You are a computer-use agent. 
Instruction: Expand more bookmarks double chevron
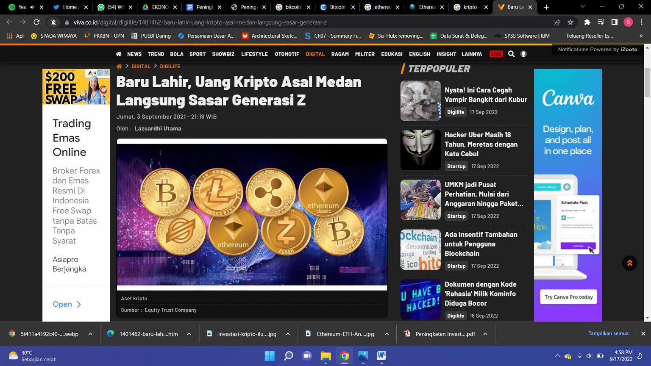tap(642, 36)
